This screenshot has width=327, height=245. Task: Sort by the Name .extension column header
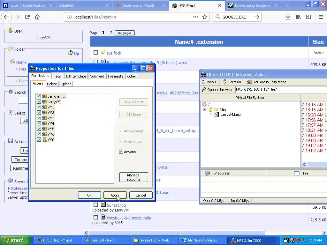(x=199, y=42)
